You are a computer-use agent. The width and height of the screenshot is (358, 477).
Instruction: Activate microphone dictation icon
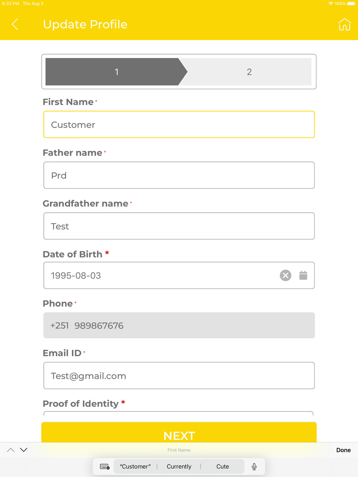tap(254, 467)
